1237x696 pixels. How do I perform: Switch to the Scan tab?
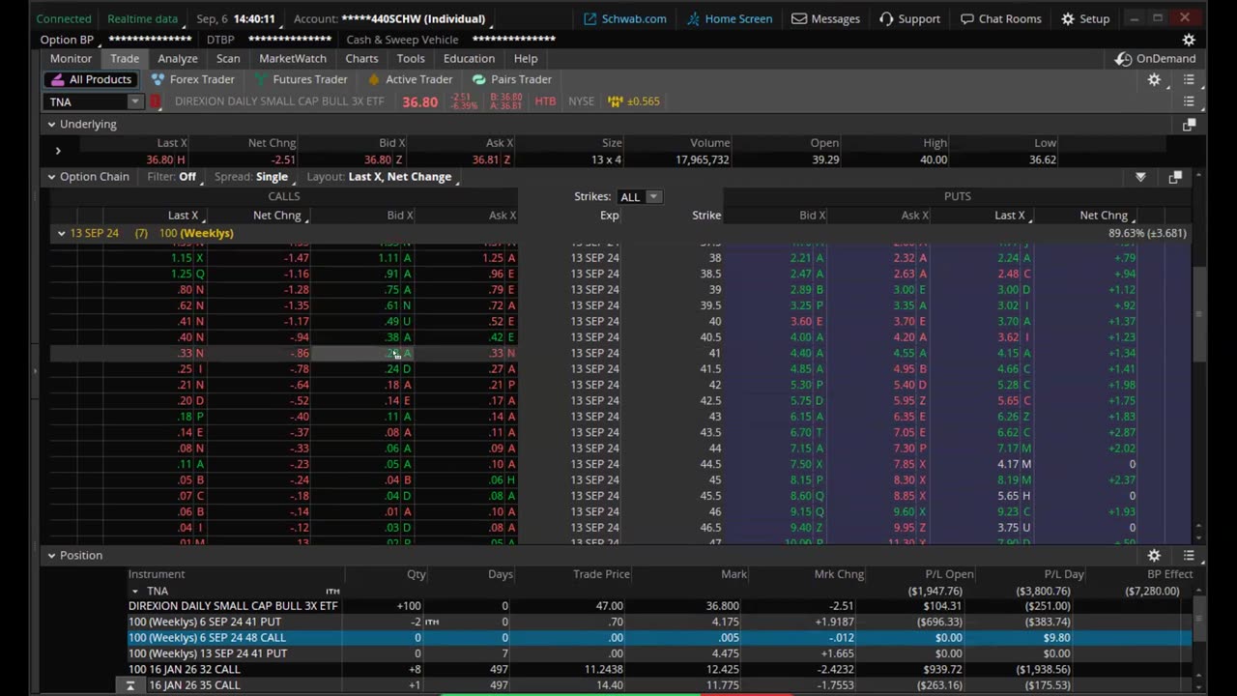228,58
